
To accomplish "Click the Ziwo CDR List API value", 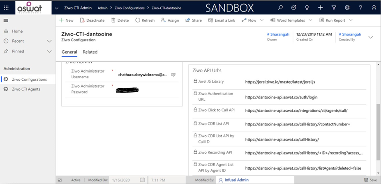I will 298,124.
